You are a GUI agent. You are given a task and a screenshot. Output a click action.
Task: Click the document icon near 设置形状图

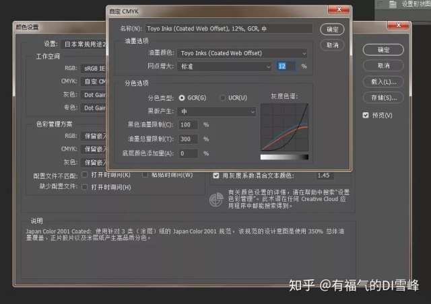(393, 5)
